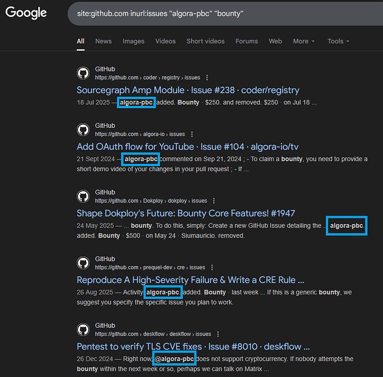
Task: Switch to the Images tab
Action: (x=134, y=41)
